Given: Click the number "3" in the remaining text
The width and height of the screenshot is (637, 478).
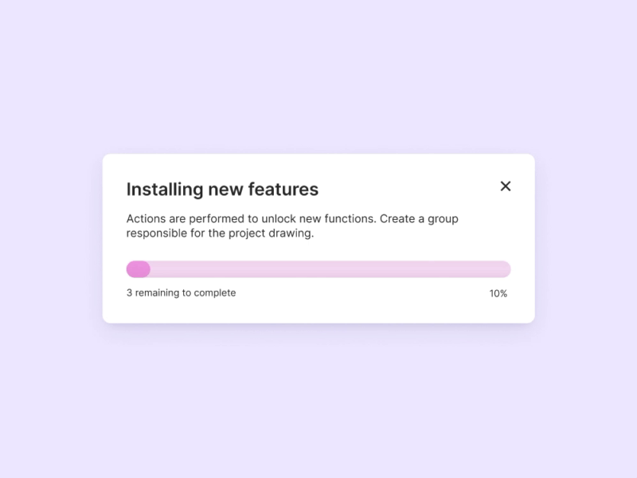Looking at the screenshot, I should 130,293.
